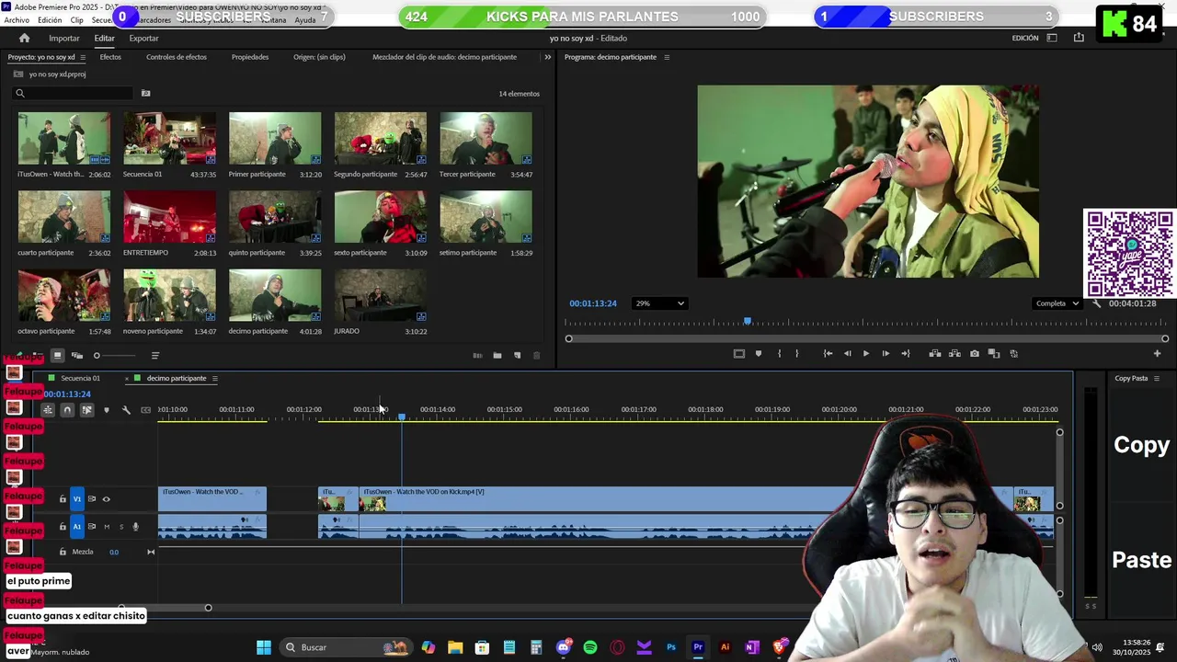Select the Secuencia 01 thumbnail

coord(169,138)
